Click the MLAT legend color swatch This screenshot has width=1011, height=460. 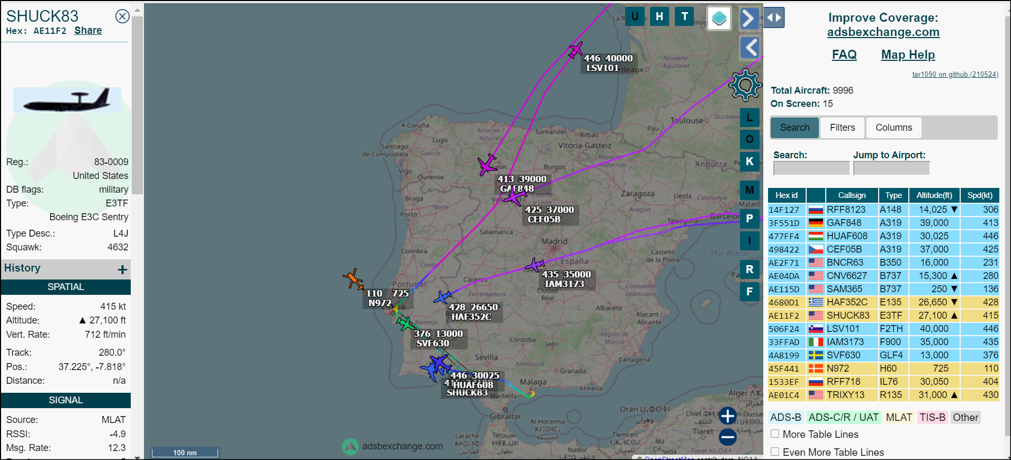click(899, 418)
